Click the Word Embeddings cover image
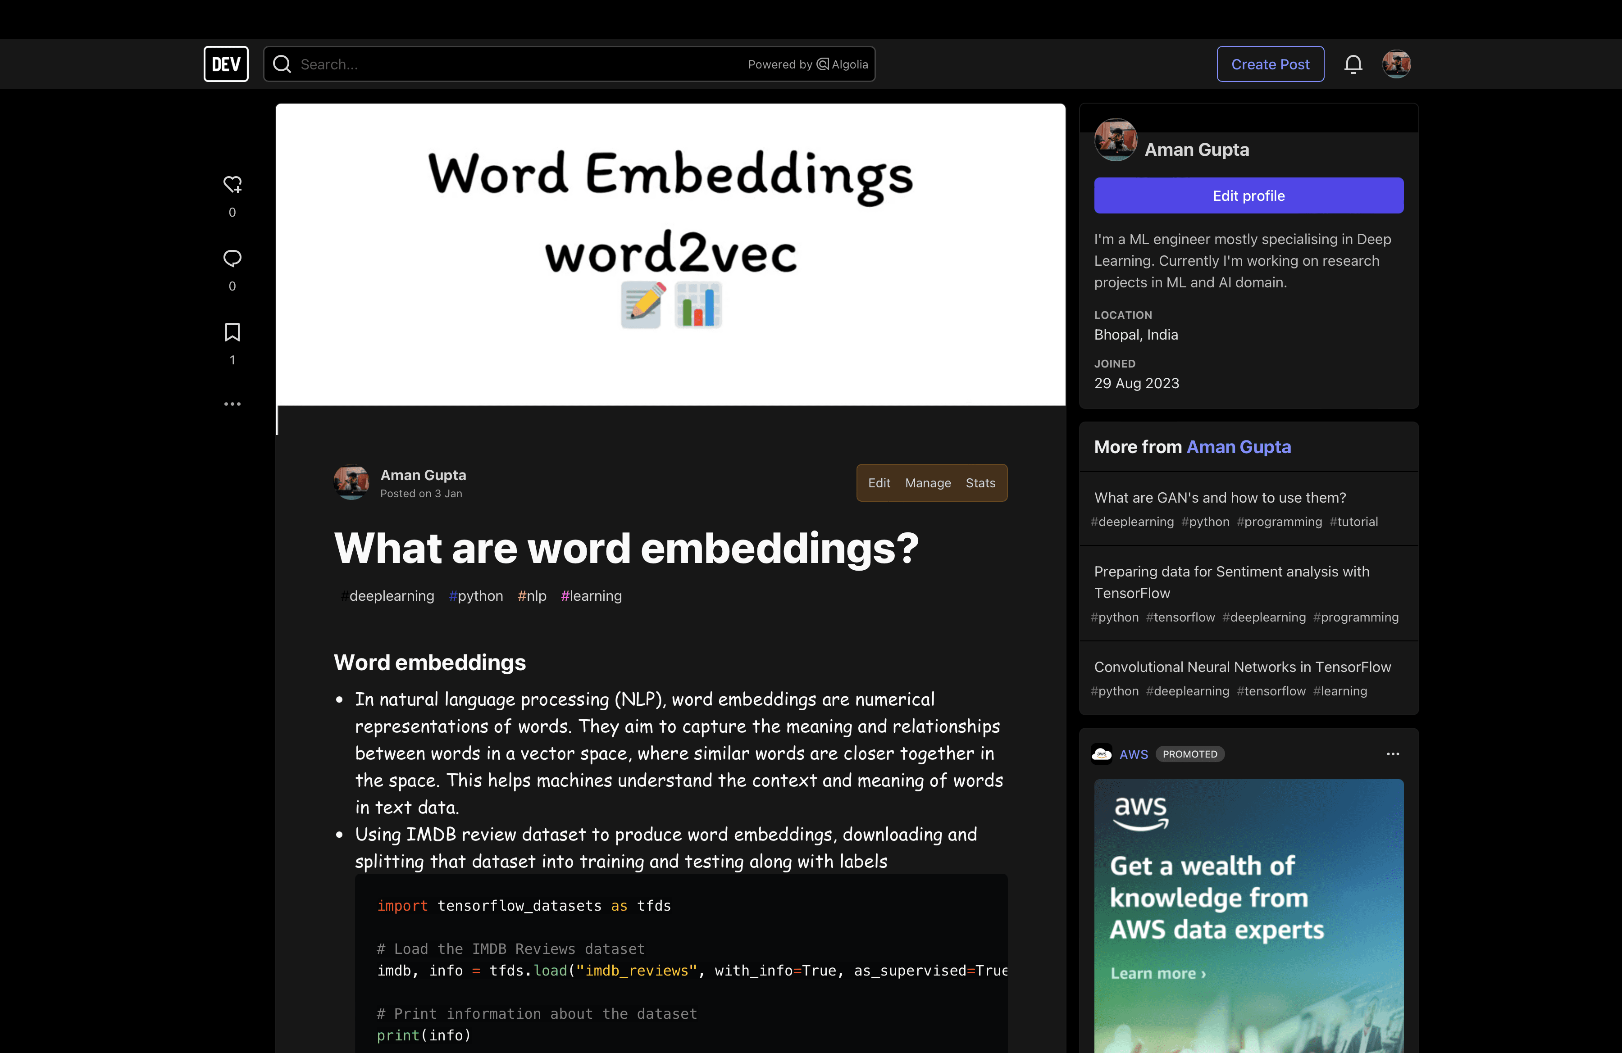Image resolution: width=1622 pixels, height=1053 pixels. [670, 254]
